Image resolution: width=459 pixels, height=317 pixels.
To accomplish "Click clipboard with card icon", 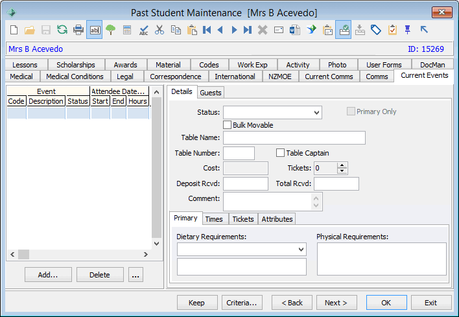I will (327, 30).
